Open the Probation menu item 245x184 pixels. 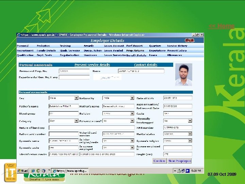point(43,46)
